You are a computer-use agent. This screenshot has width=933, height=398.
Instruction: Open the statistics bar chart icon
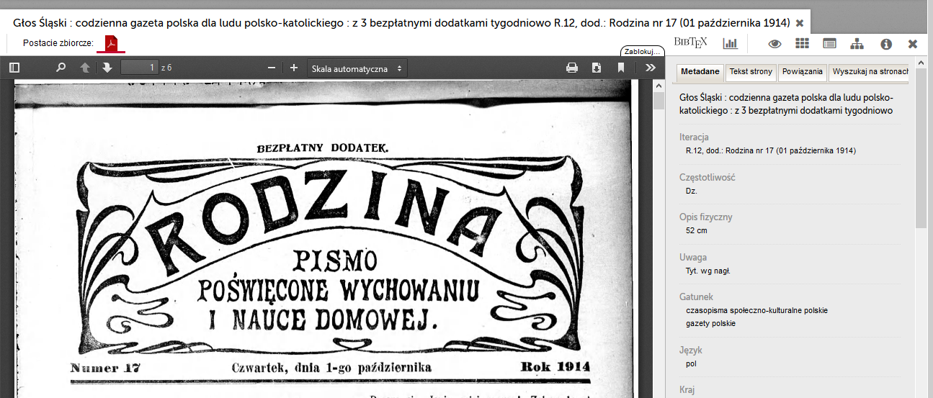[731, 43]
